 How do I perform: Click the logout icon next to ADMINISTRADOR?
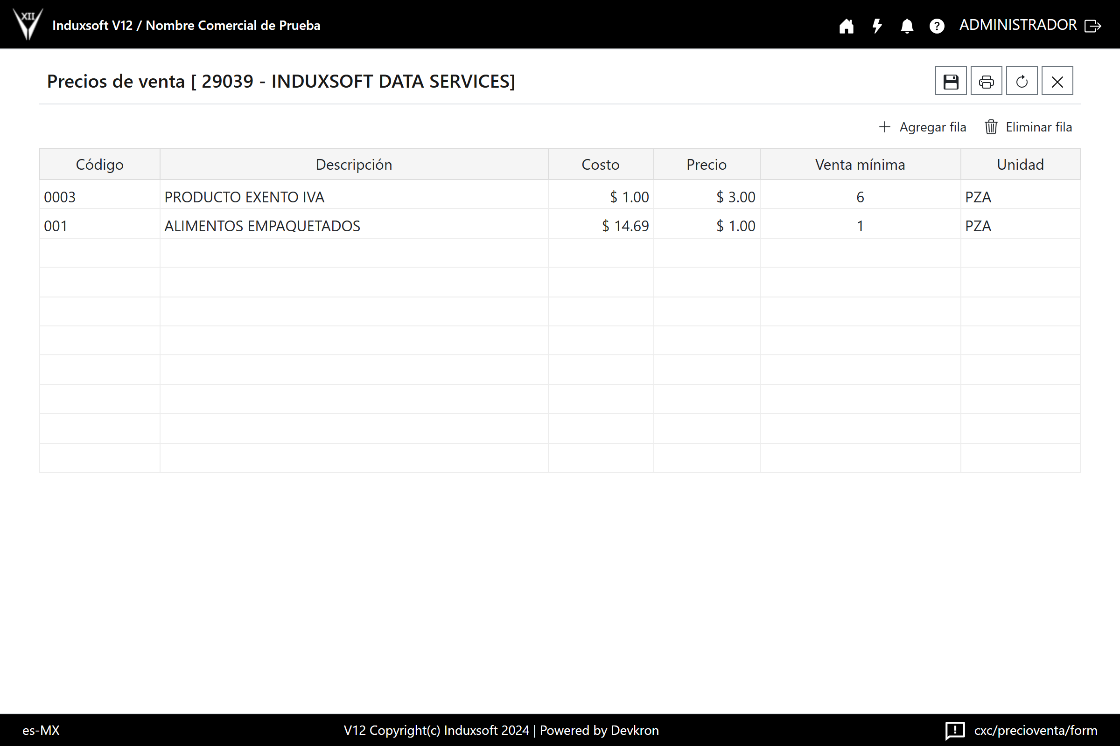coord(1093,26)
